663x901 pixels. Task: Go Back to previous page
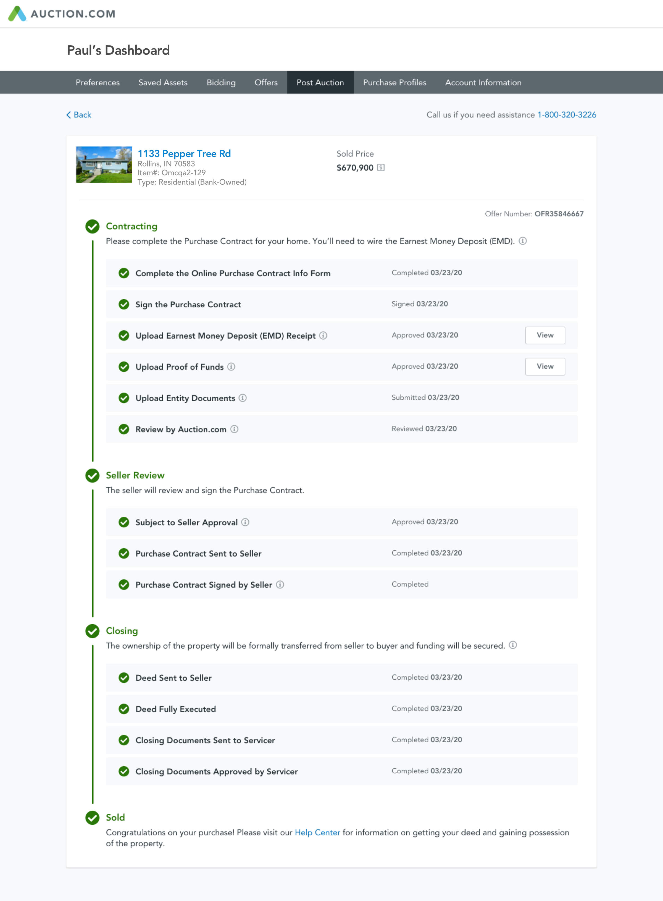(x=79, y=115)
